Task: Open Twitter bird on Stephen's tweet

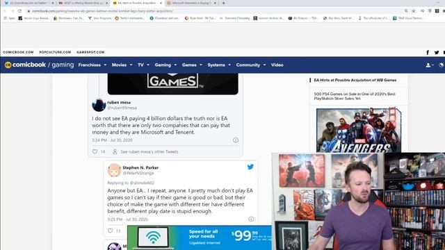Action: click(x=250, y=167)
